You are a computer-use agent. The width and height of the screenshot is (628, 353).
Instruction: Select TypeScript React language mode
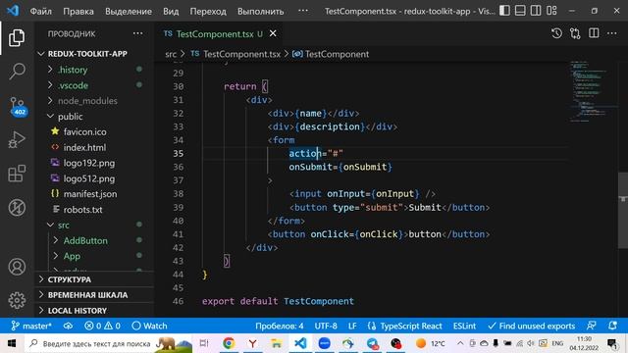405,326
